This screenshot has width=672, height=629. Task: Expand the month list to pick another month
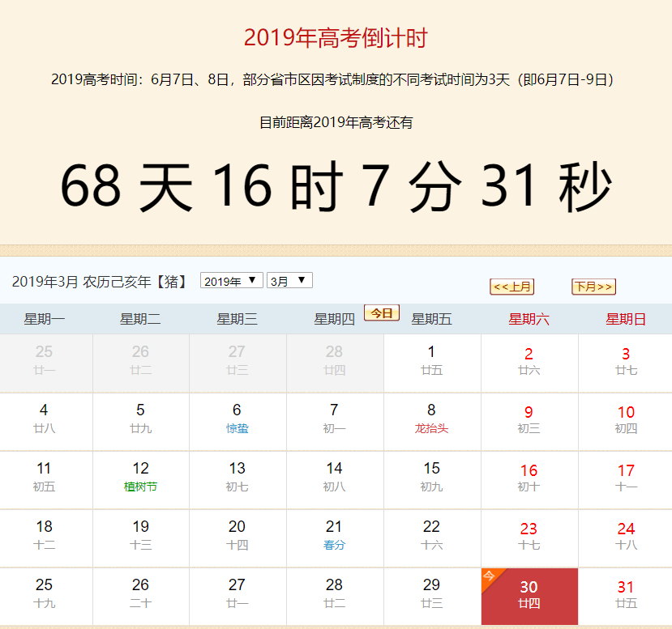(x=289, y=280)
